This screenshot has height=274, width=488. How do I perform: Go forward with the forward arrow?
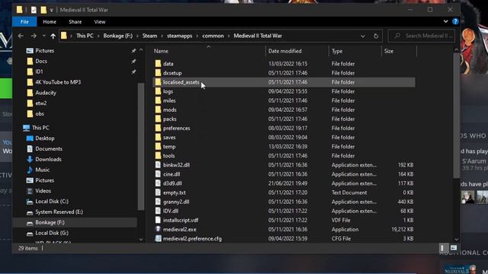click(x=34, y=36)
